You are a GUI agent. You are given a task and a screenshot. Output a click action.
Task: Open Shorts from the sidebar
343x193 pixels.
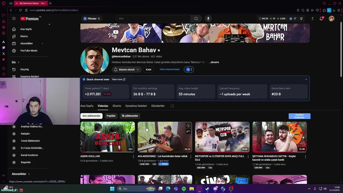24,36
